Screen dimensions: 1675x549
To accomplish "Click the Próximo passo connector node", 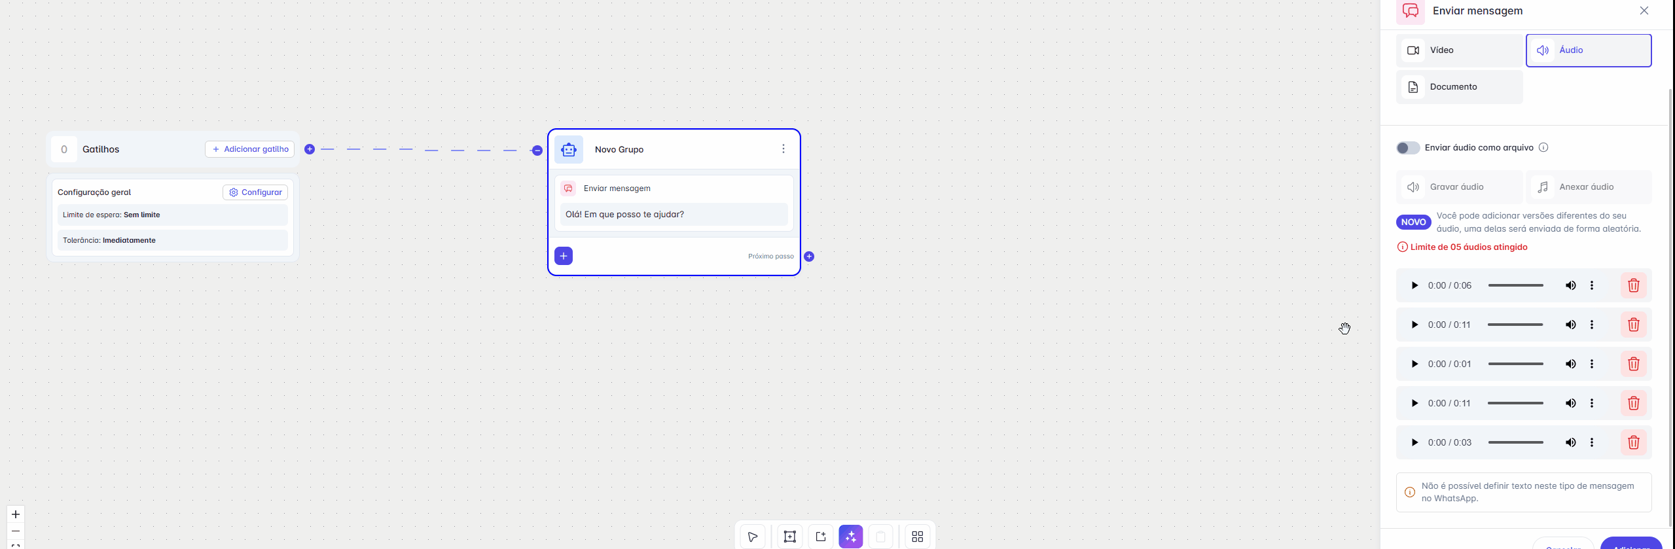I will tap(809, 257).
